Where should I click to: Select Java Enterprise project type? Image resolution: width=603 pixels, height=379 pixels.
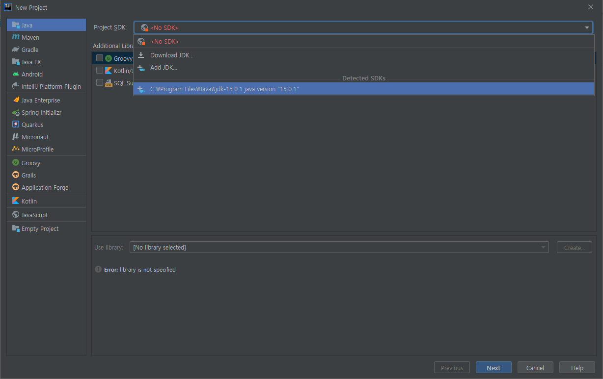[x=46, y=100]
